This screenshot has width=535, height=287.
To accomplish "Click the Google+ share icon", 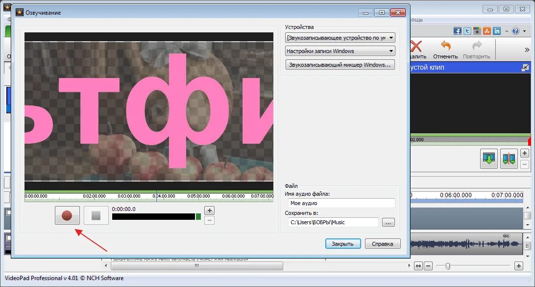I will pyautogui.click(x=477, y=31).
